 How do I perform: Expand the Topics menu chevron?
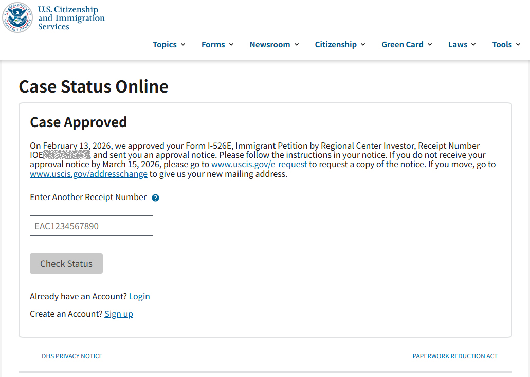(183, 44)
